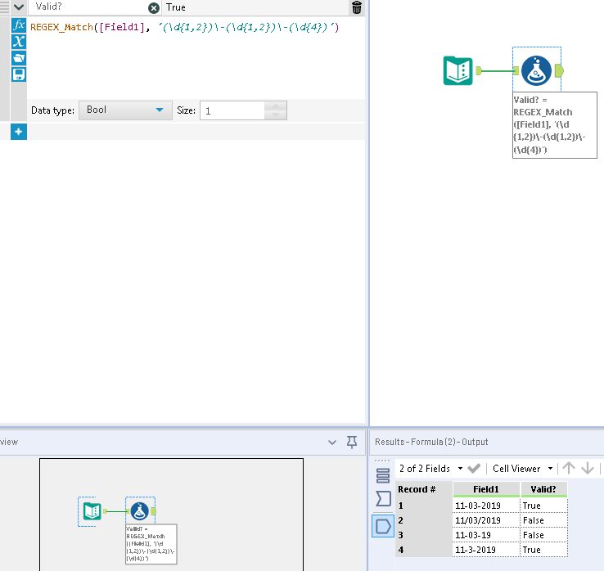Click the Formula tool annotation box
This screenshot has height=571, width=604.
[x=555, y=125]
